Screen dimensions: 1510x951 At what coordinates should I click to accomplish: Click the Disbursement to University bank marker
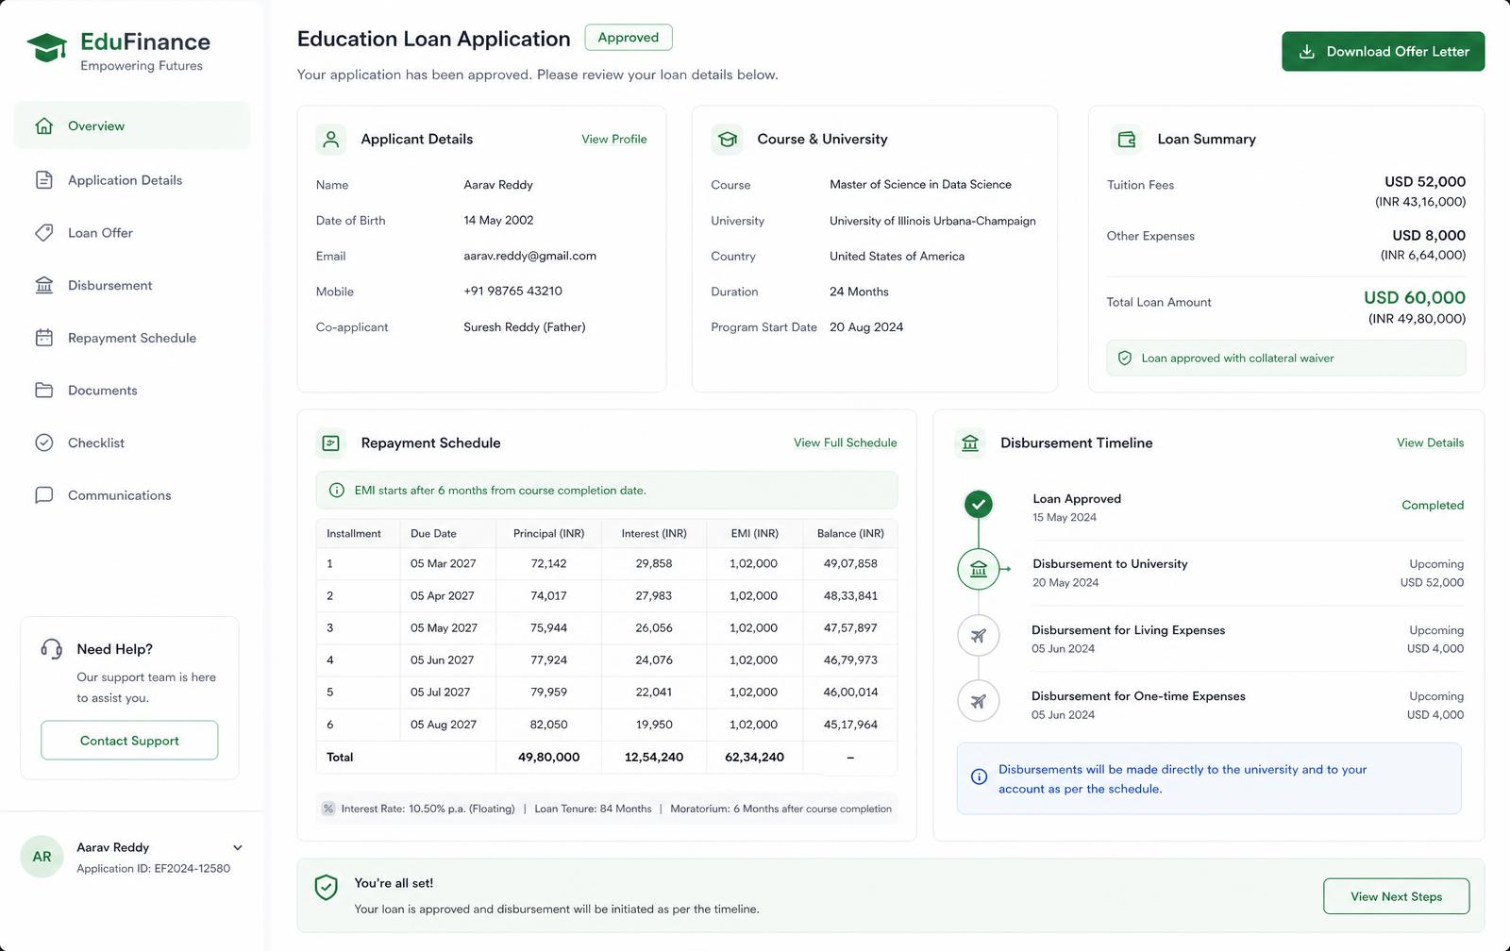979,569
